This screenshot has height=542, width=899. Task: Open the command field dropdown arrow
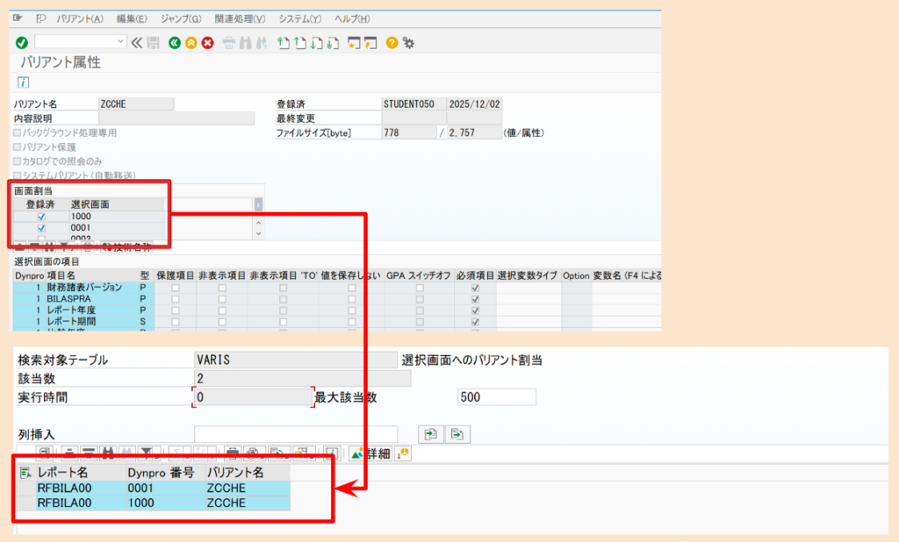pos(120,41)
